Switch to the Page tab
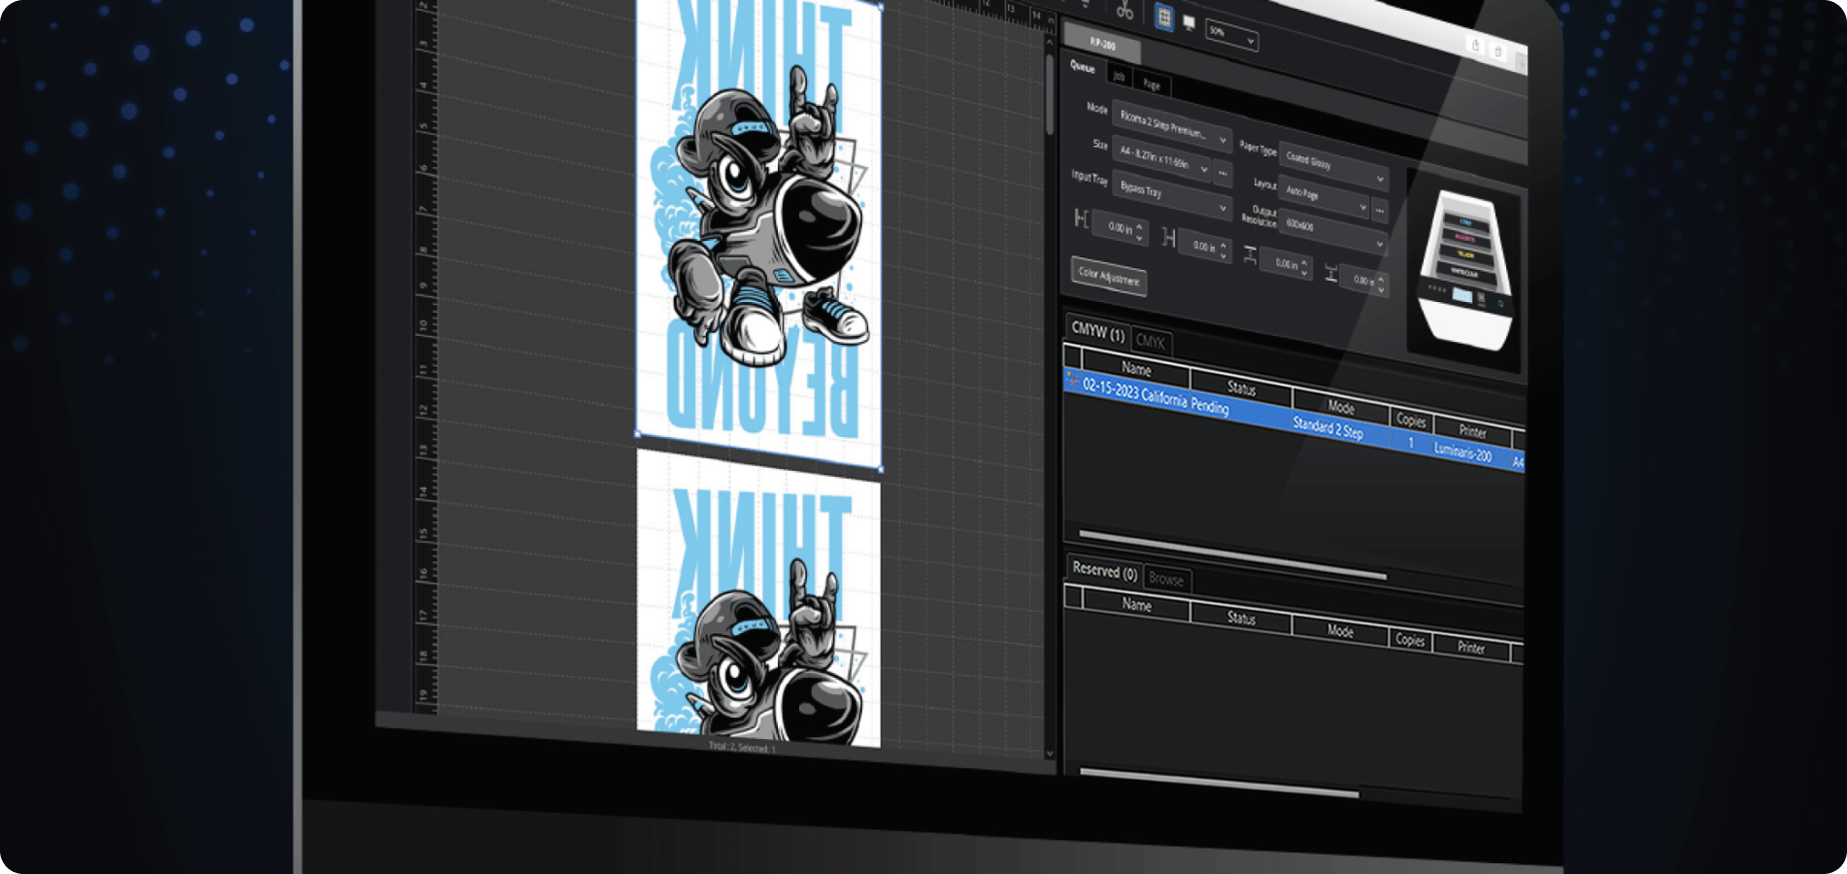This screenshot has width=1847, height=874. pos(1151,85)
